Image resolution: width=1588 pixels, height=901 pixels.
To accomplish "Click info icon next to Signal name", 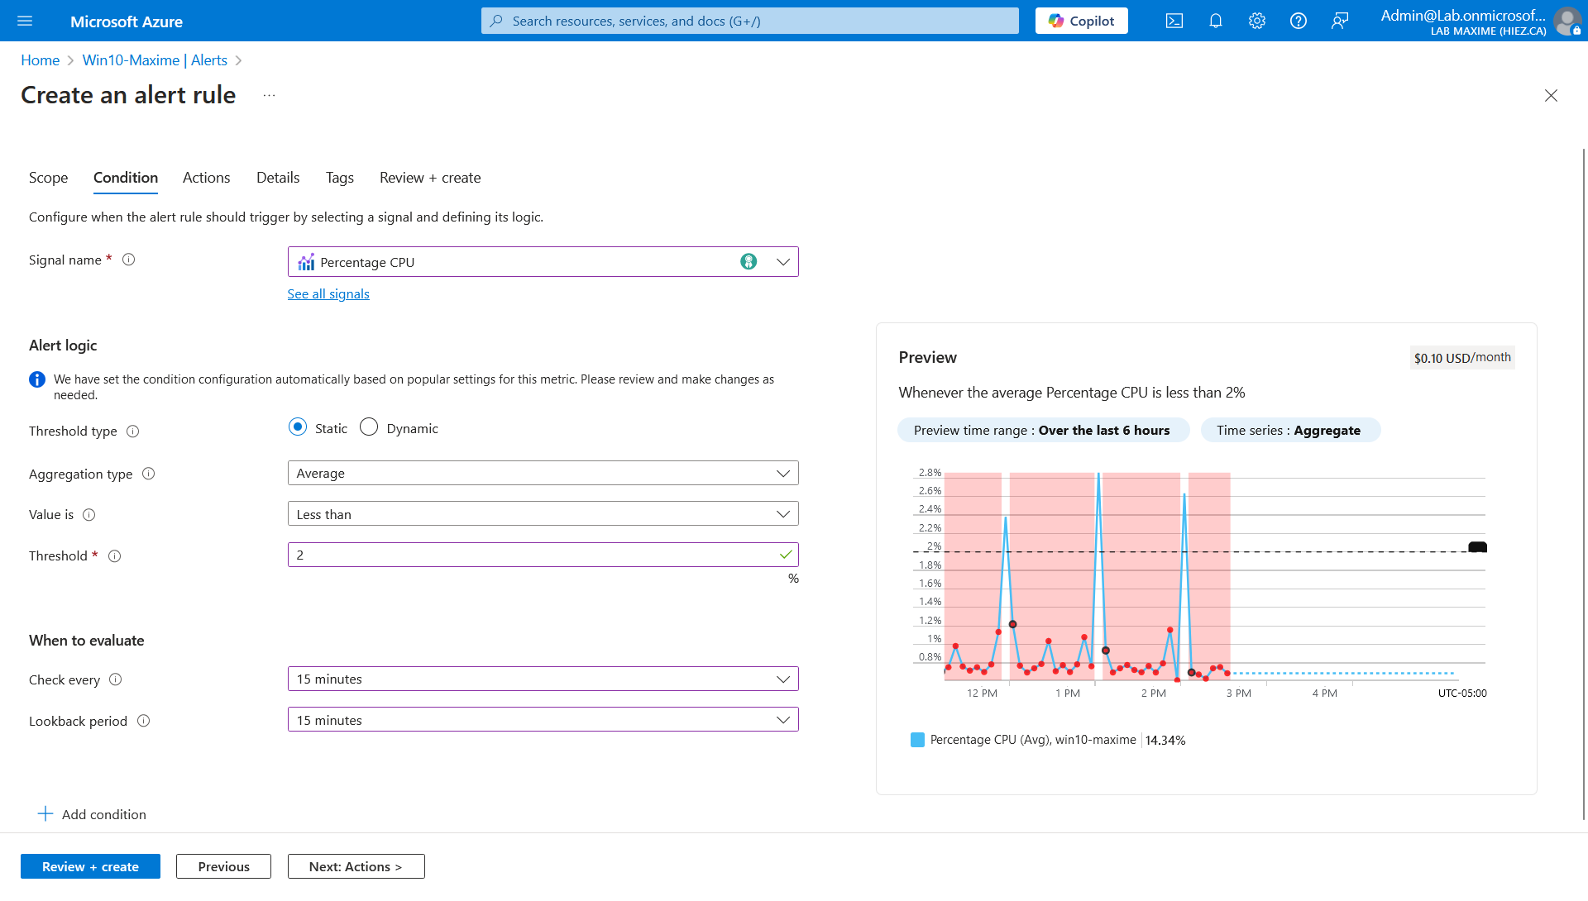I will click(x=129, y=260).
